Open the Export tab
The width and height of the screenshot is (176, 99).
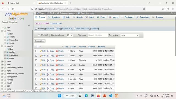point(101,17)
